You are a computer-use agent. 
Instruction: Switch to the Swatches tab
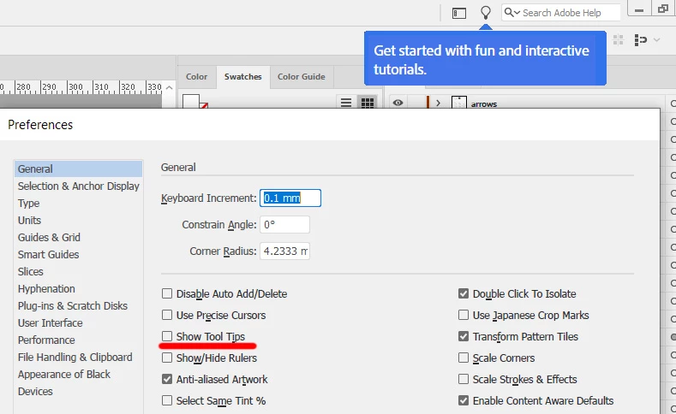[x=243, y=77]
